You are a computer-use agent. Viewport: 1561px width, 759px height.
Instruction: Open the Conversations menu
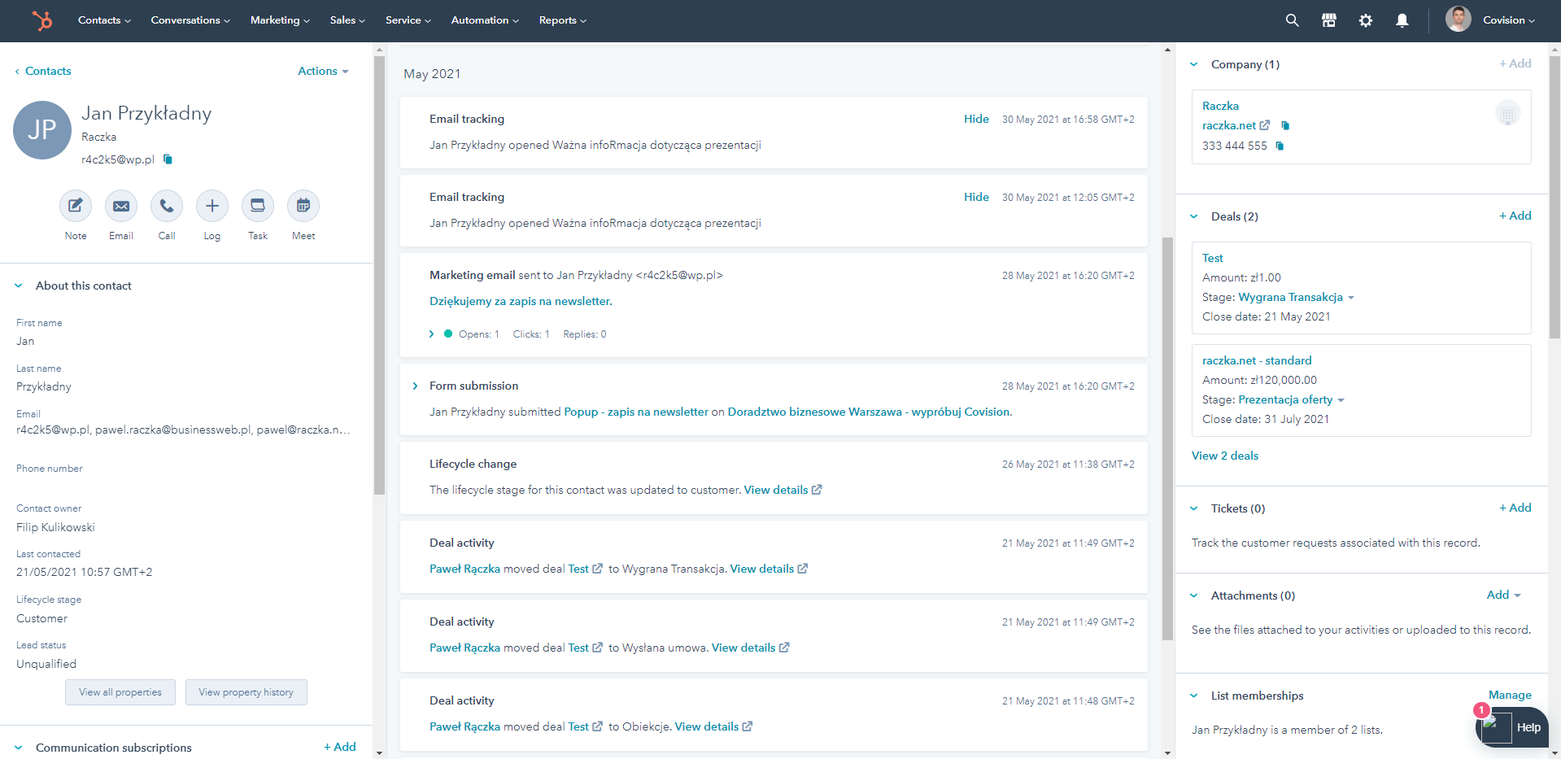pyautogui.click(x=190, y=20)
